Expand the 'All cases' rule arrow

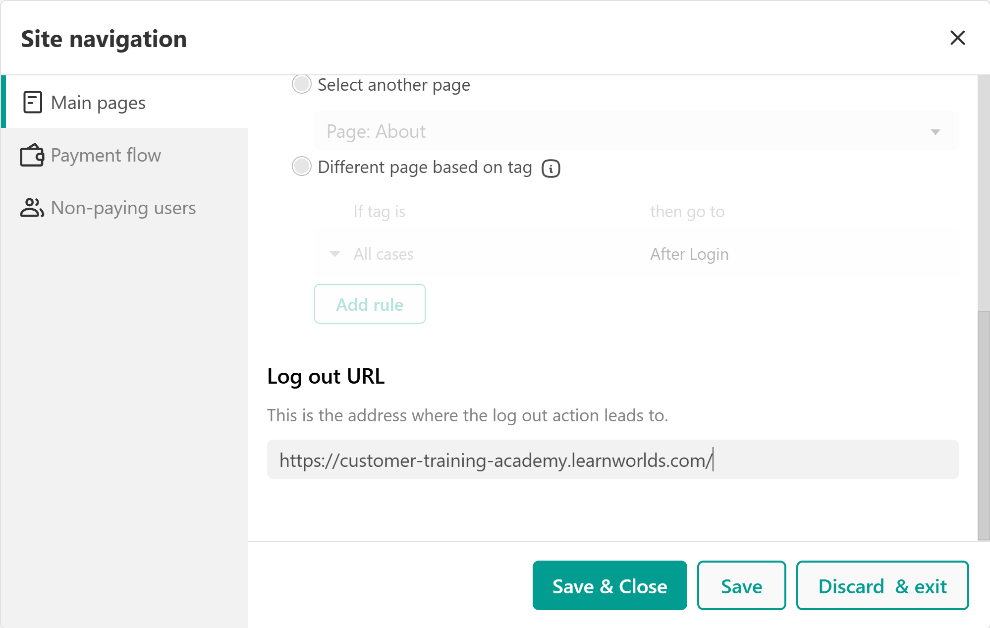pyautogui.click(x=334, y=254)
